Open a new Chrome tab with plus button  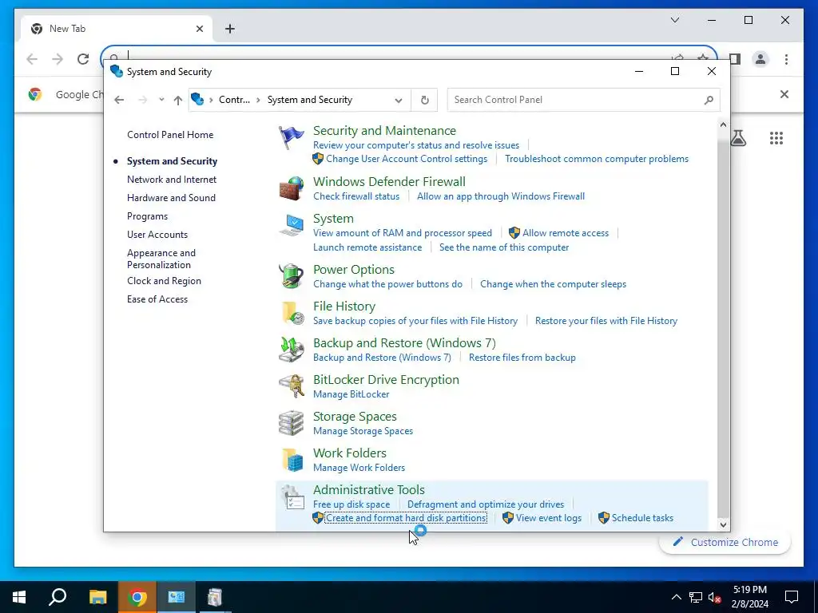pos(230,29)
